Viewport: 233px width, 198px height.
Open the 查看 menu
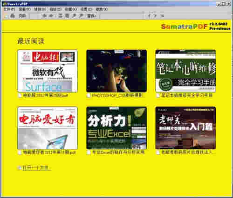click(25, 9)
